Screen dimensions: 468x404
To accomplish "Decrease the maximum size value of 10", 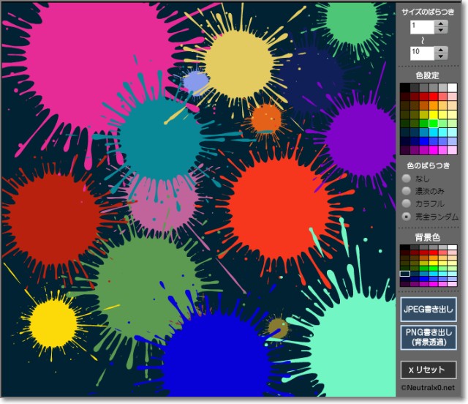I will click(x=441, y=57).
